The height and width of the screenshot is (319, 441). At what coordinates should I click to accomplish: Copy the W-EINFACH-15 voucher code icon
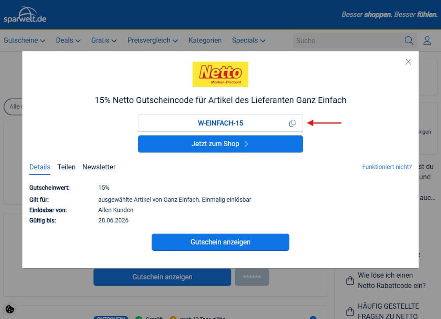tap(292, 123)
